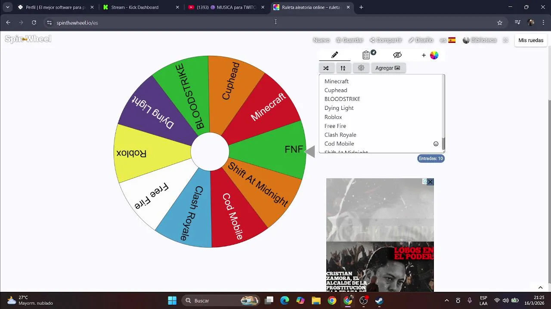Change language via the es flag selector
The image size is (551, 309).
(x=448, y=40)
